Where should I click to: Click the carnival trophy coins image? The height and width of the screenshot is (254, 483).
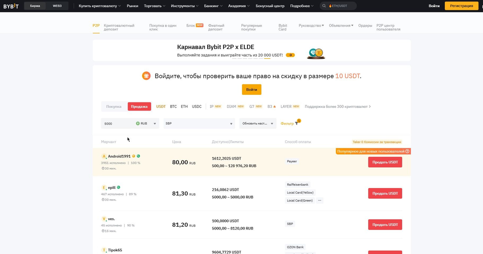coord(316,53)
